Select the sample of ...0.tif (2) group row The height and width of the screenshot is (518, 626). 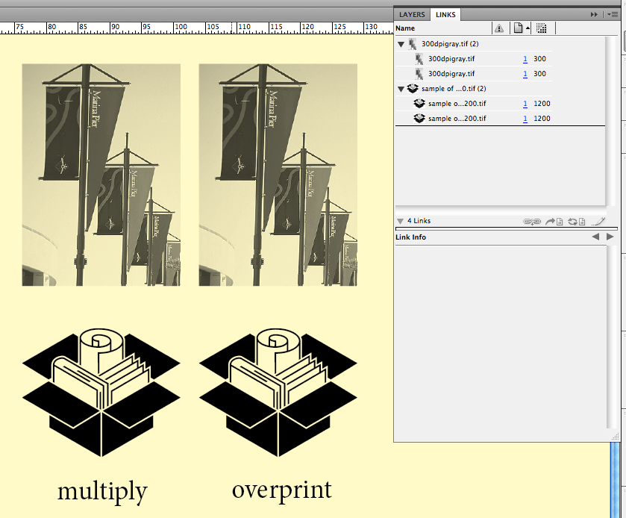point(474,89)
